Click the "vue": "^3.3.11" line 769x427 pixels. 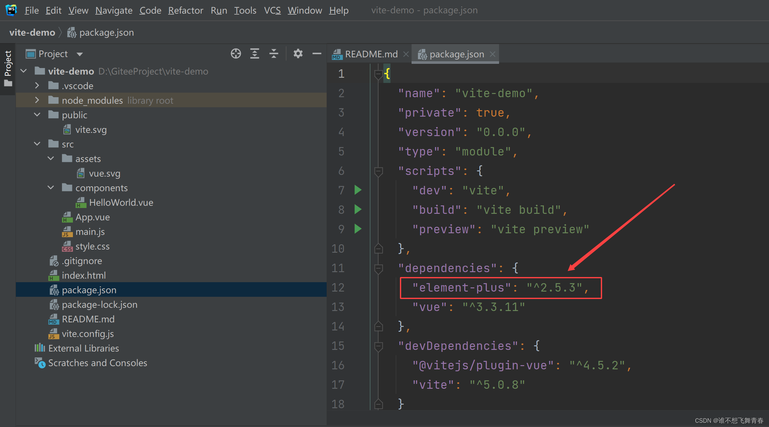468,307
